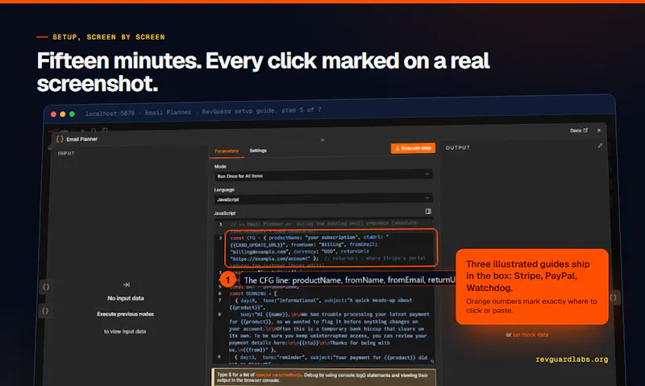
Task: Open the Docs external link
Action: point(578,131)
